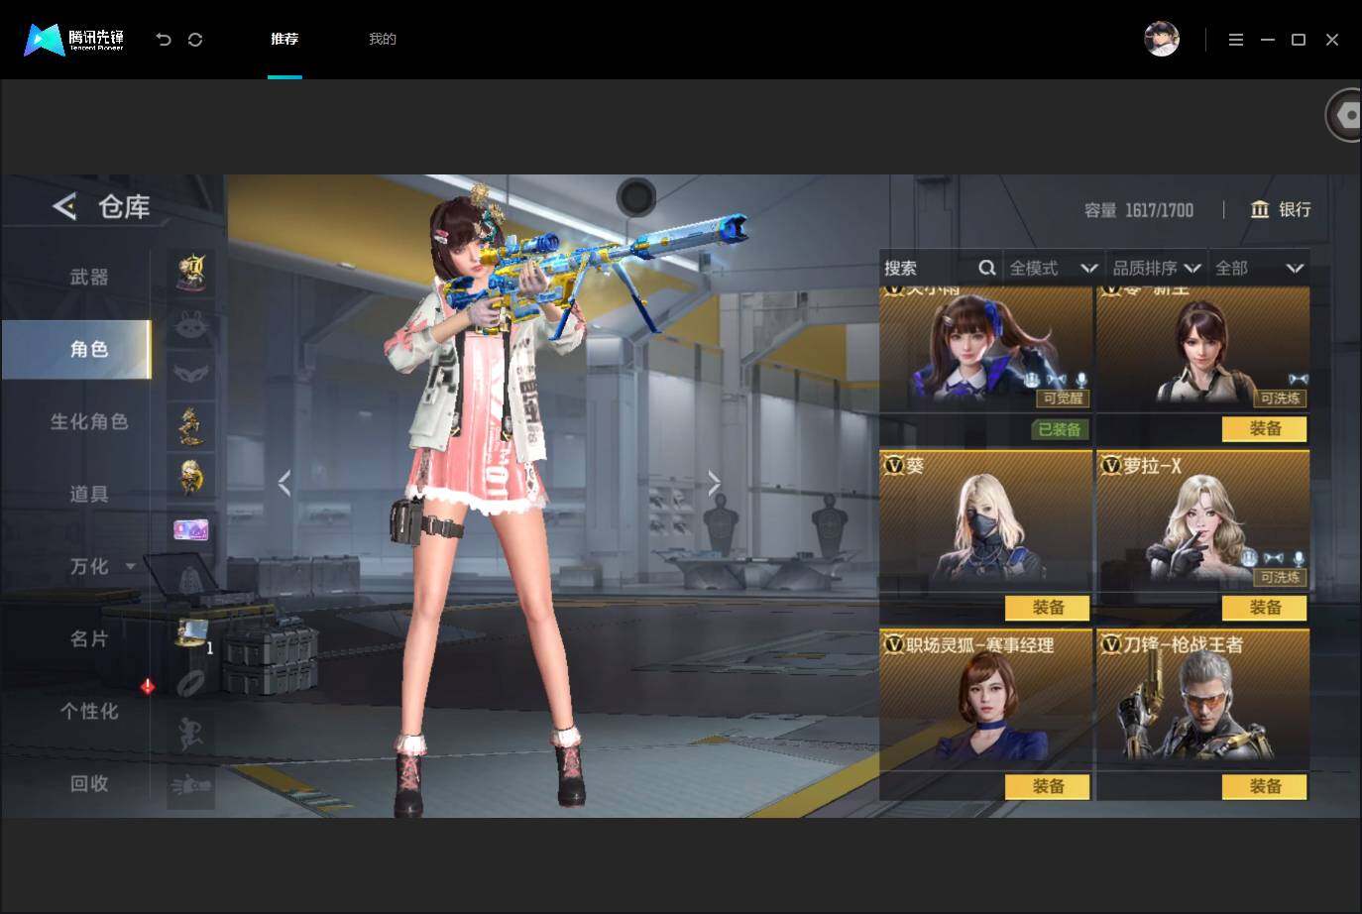Click the floating round button at top right
The height and width of the screenshot is (914, 1362).
point(1344,116)
